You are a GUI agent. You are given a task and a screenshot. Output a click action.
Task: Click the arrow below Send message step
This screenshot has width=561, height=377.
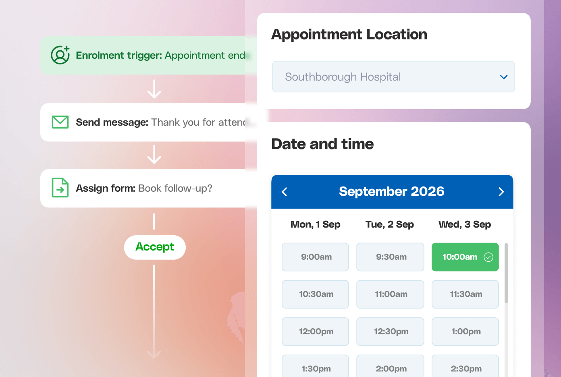[x=154, y=155]
